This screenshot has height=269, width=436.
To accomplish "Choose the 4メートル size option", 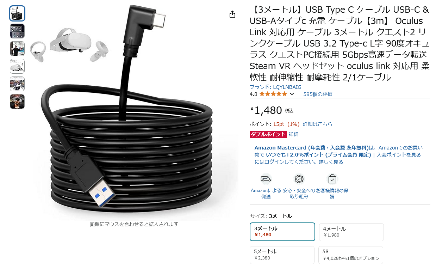I will click(351, 232).
